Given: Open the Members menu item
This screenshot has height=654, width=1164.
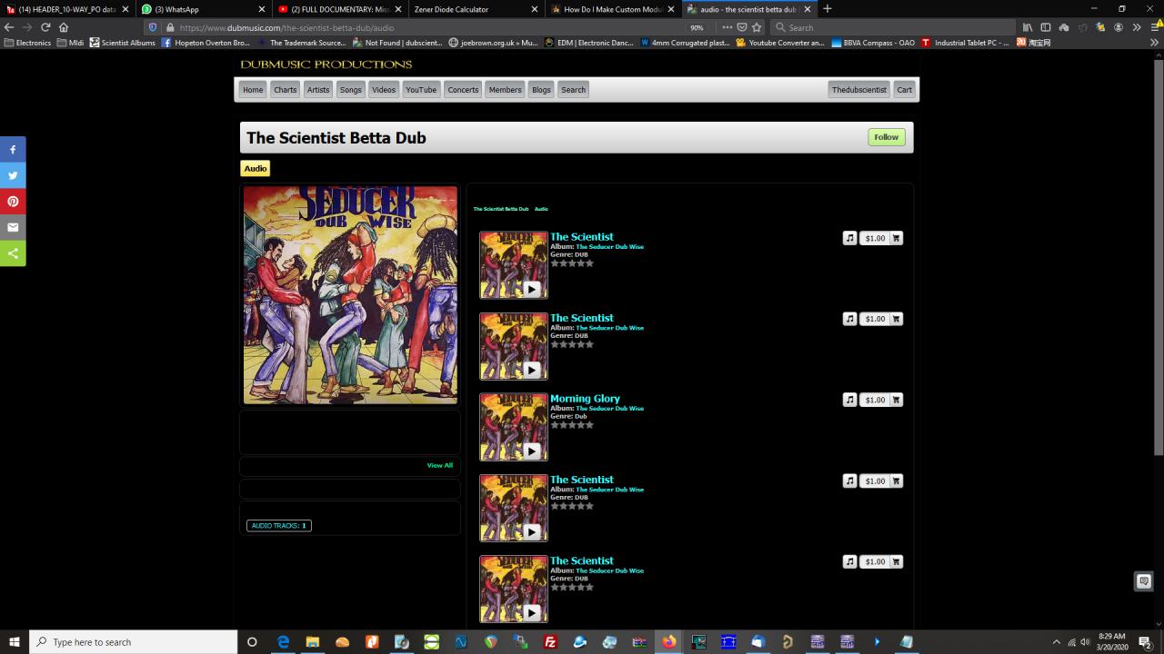Looking at the screenshot, I should point(505,90).
